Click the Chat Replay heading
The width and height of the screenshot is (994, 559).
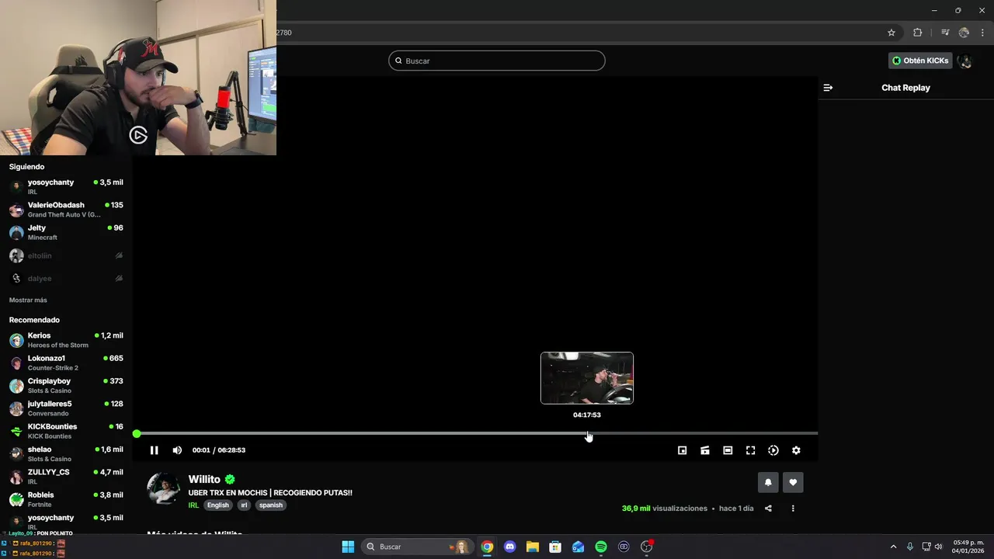[905, 88]
